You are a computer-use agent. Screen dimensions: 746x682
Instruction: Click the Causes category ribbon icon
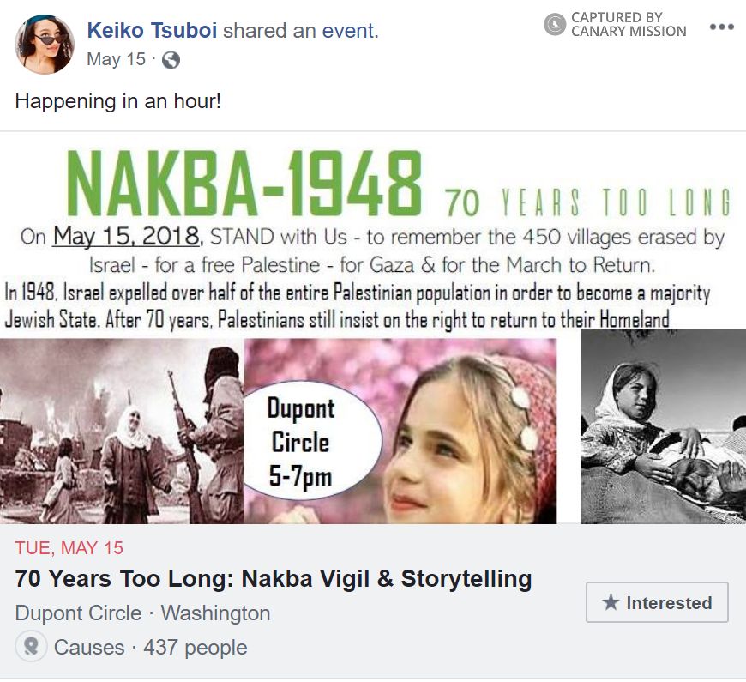(x=31, y=647)
